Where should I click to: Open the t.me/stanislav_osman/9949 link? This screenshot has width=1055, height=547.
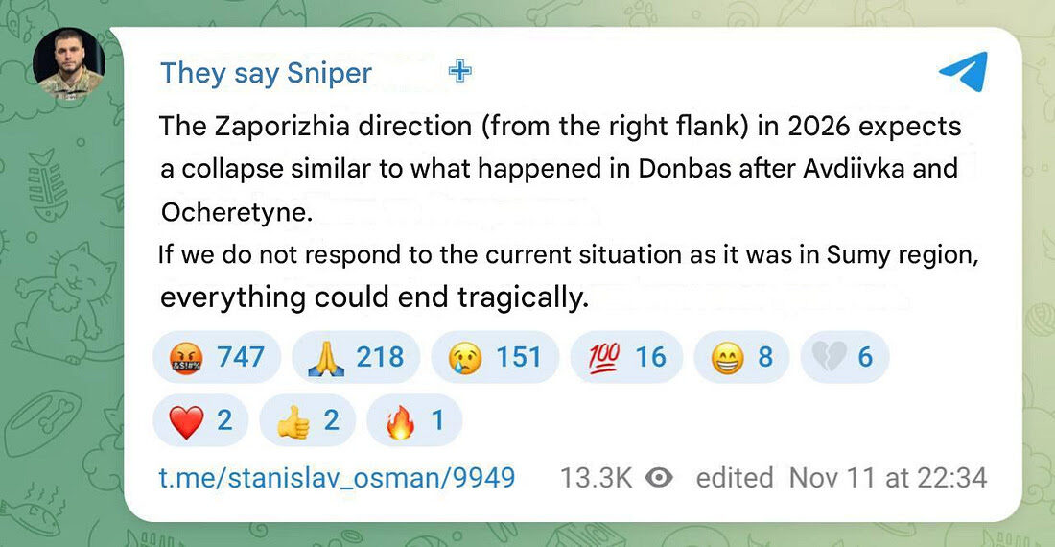[337, 477]
